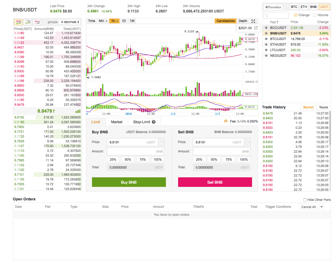Click the Buy BNB price input field
Screen dimensions: 335x264
[133, 142]
